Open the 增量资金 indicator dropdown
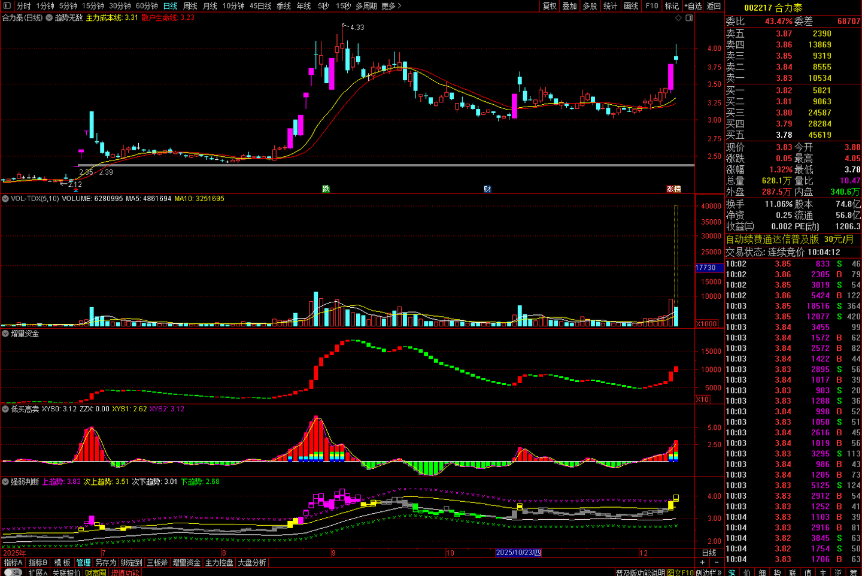Viewport: 862px width, 576px height. (5, 334)
